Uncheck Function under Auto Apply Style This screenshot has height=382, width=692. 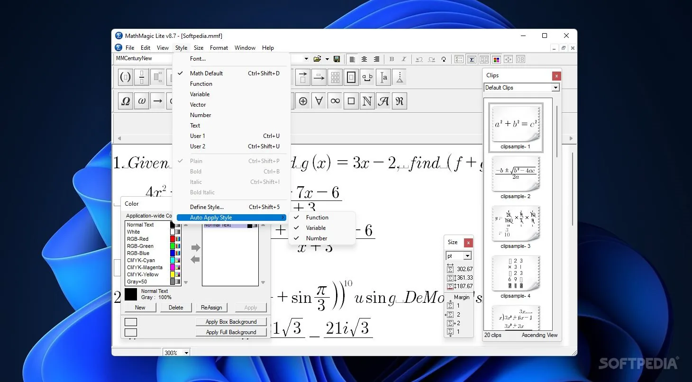[322, 218]
